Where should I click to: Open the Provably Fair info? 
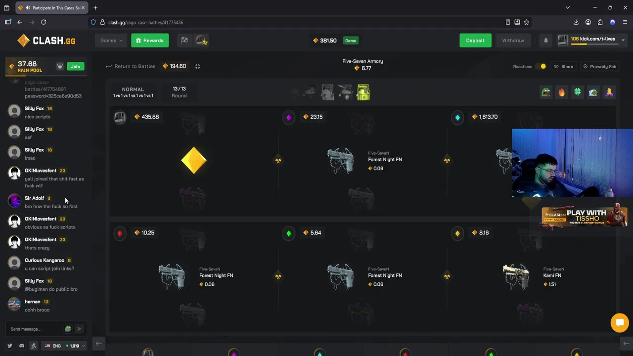[x=599, y=66]
